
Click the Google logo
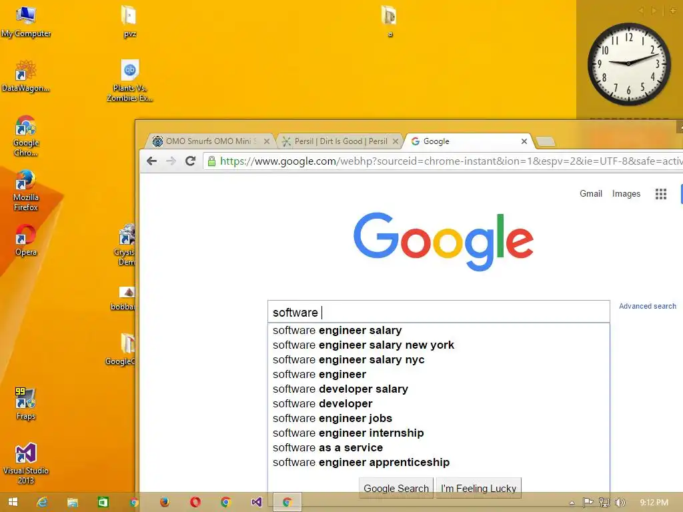(x=444, y=241)
